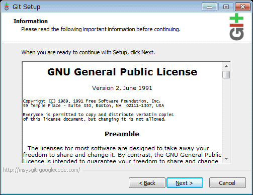Close the Git Setup window

(x=242, y=7)
